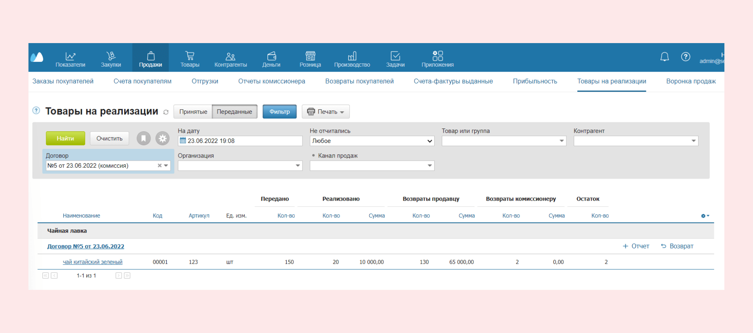Open the Счета-фактуры выданные tab

(x=453, y=81)
